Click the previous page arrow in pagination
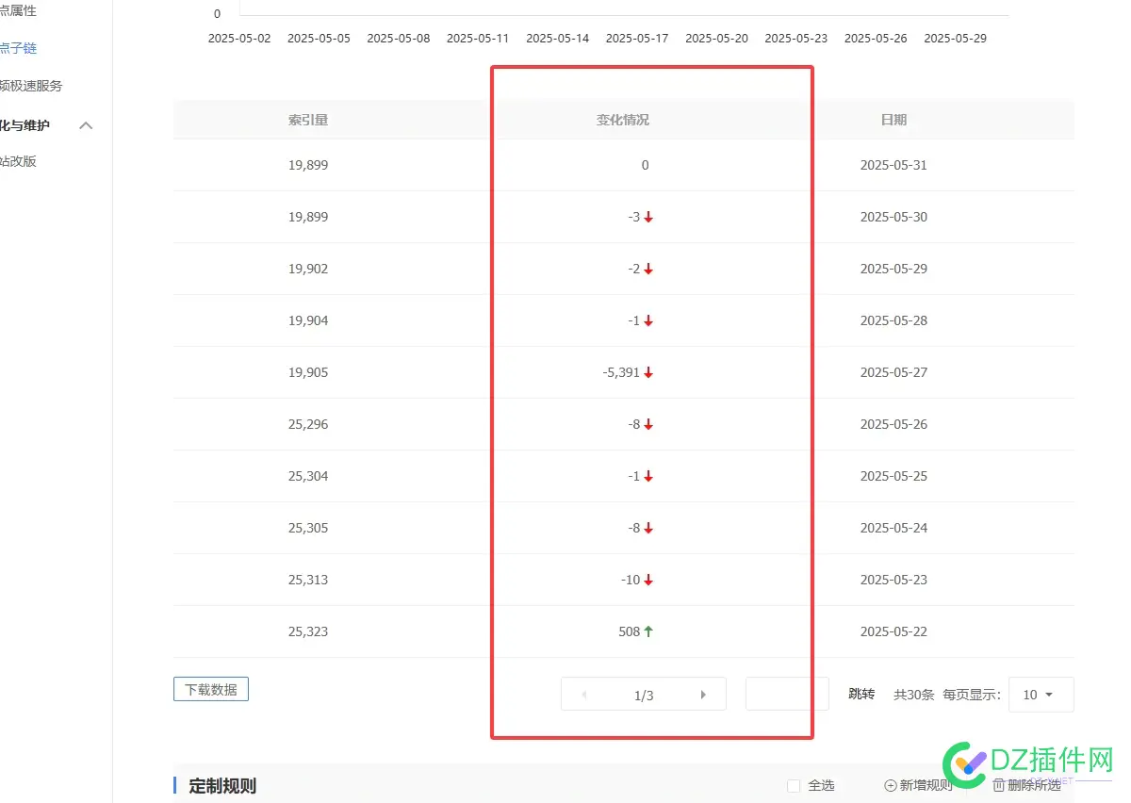Image resolution: width=1131 pixels, height=803 pixels. point(584,694)
